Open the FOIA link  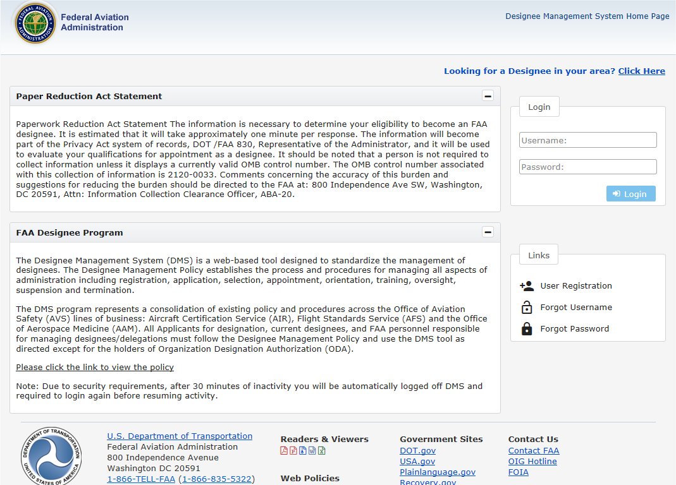tap(518, 472)
